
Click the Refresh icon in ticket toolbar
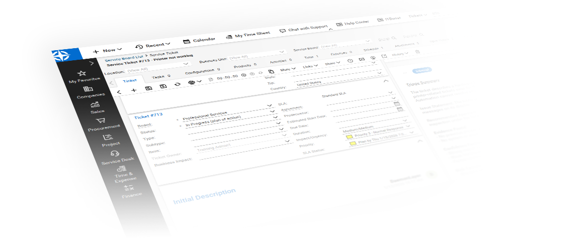click(x=177, y=84)
